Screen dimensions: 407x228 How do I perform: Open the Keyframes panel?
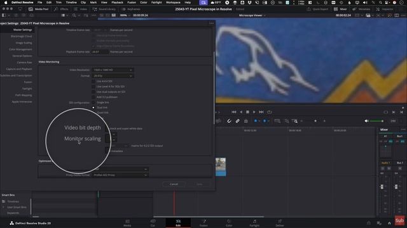point(131,9)
